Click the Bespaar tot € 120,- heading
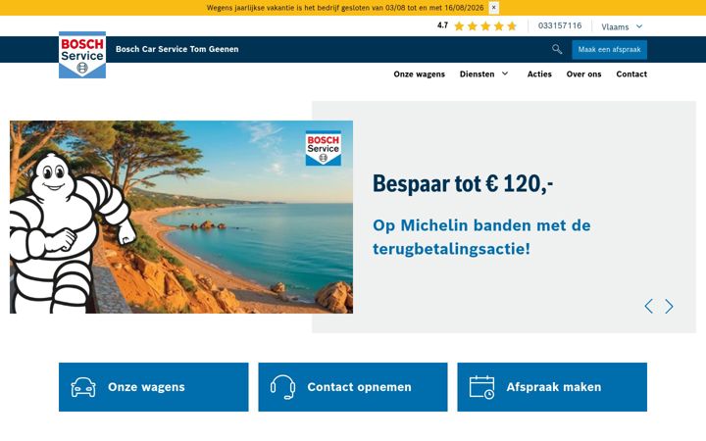This screenshot has height=441, width=706. click(463, 183)
